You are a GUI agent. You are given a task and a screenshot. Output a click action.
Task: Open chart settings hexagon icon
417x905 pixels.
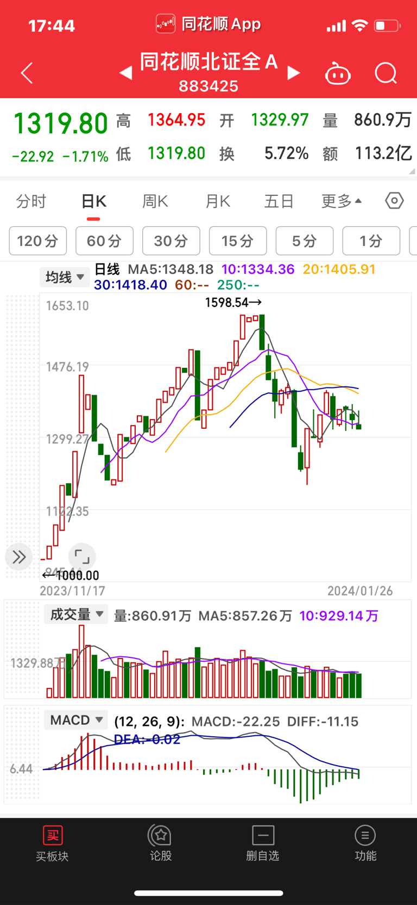click(x=395, y=201)
